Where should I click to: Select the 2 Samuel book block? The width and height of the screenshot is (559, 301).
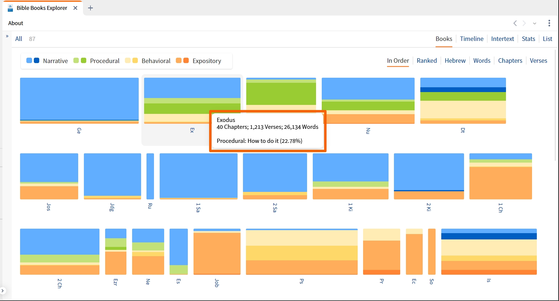pyautogui.click(x=275, y=176)
